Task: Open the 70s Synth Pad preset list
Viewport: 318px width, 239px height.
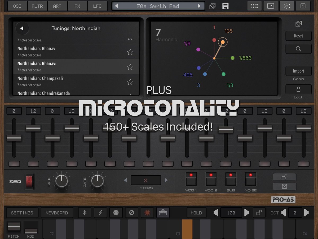Action: pyautogui.click(x=158, y=6)
